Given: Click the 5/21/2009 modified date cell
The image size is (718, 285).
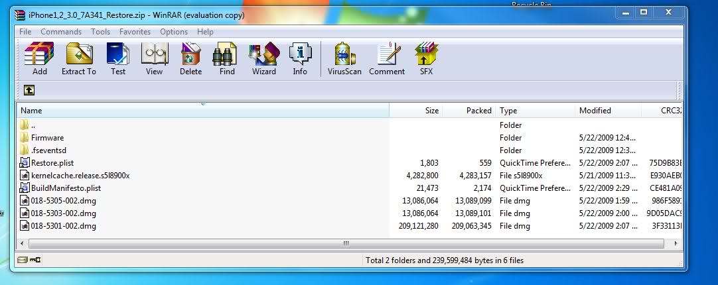Looking at the screenshot, I should coord(607,175).
